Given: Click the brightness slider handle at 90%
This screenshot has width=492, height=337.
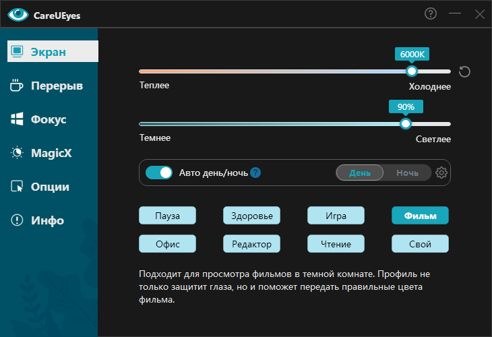Looking at the screenshot, I should [405, 123].
